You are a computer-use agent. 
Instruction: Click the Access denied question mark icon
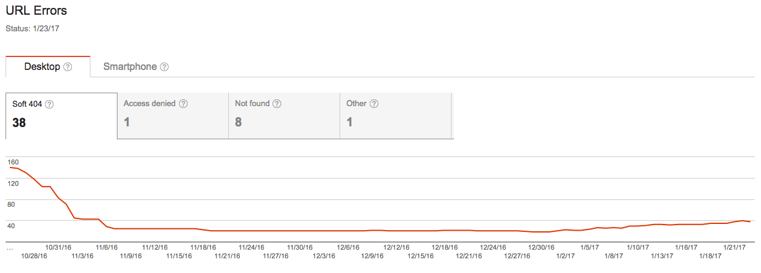(183, 104)
